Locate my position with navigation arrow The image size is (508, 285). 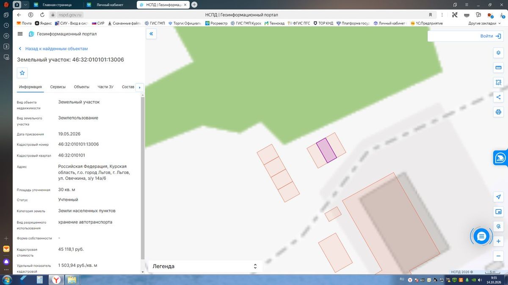click(x=498, y=197)
